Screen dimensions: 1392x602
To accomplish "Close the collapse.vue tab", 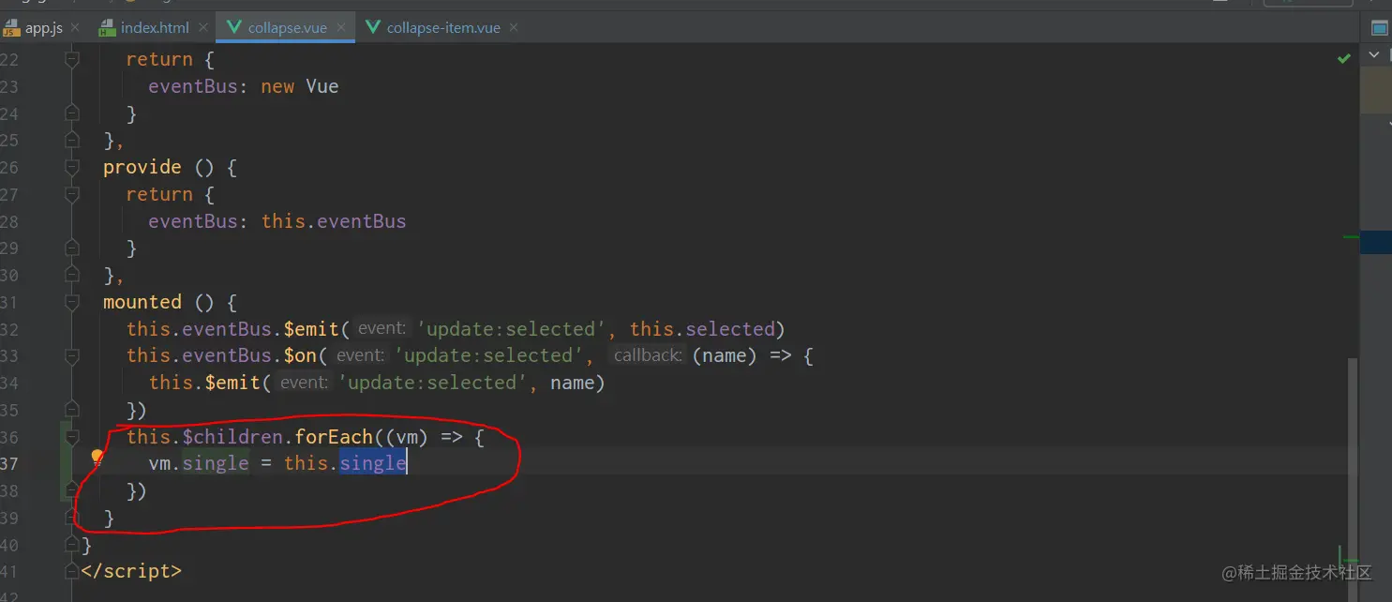I will click(341, 28).
